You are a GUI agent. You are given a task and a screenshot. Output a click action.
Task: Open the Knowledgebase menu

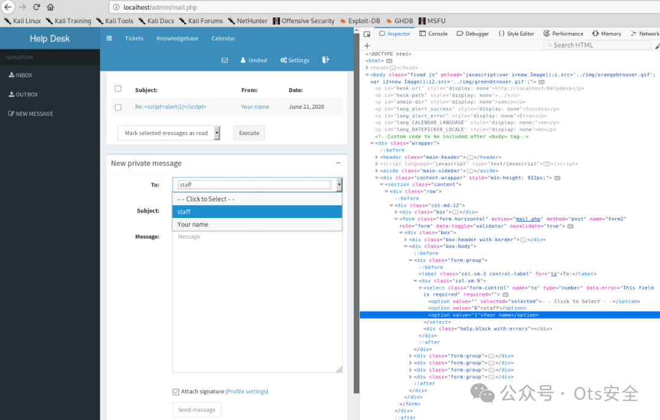click(x=177, y=38)
